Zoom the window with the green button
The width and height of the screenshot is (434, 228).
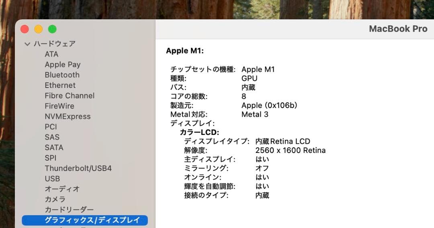coord(52,29)
